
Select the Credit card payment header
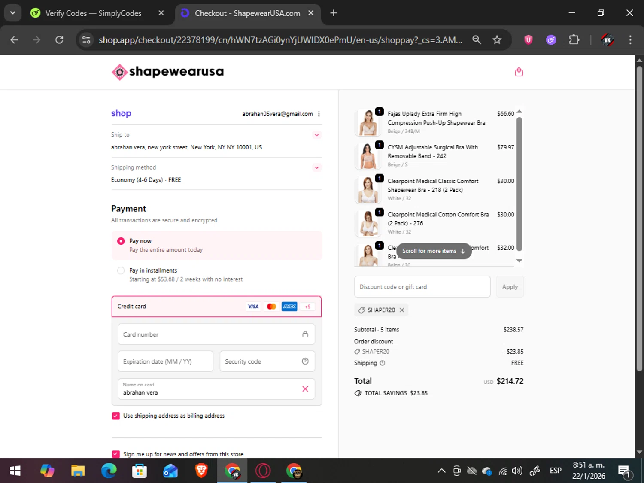(x=216, y=306)
